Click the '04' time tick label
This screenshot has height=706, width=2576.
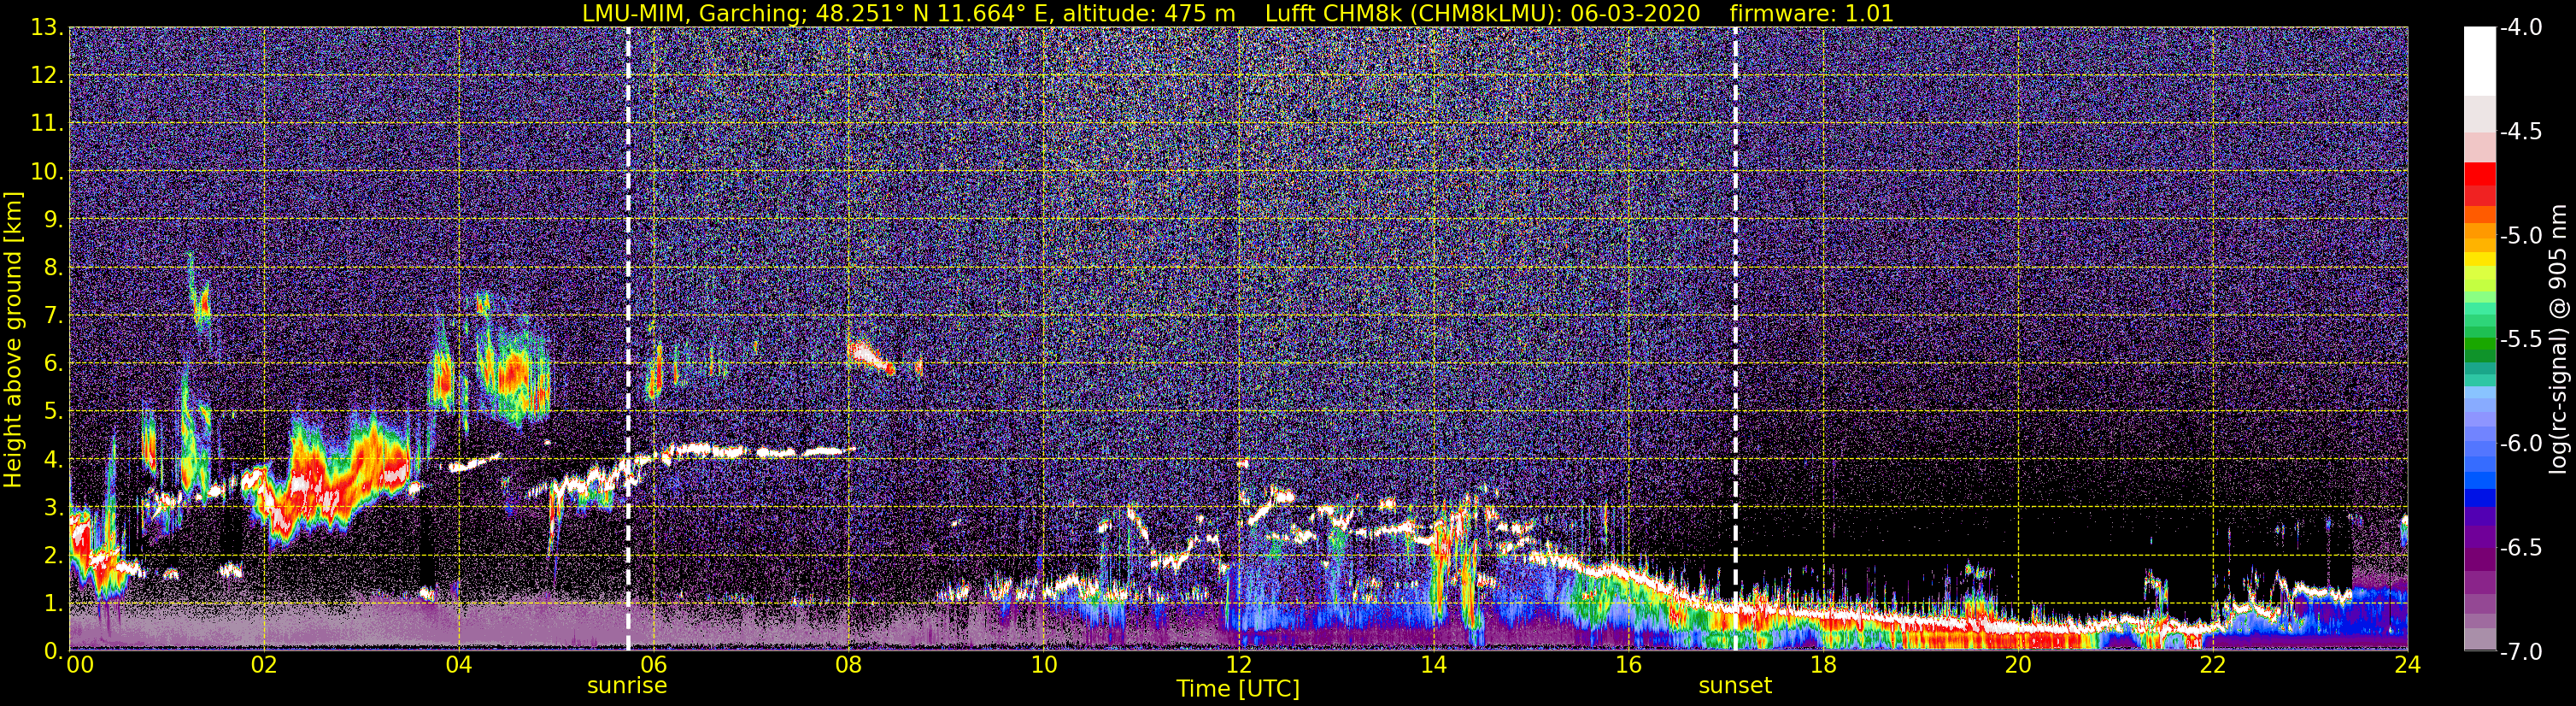[459, 665]
